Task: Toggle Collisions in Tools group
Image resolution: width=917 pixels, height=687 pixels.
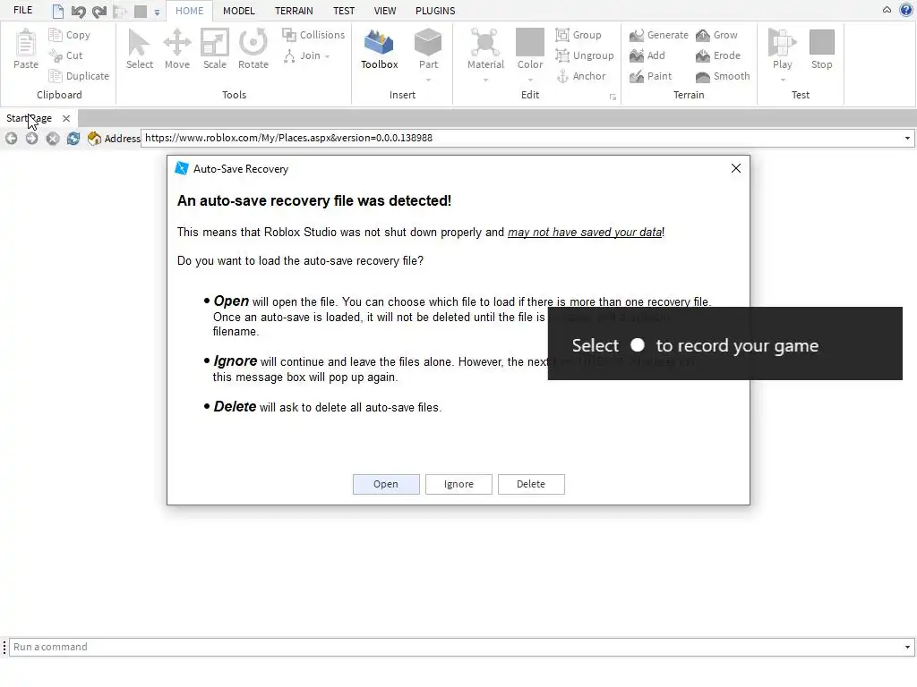Action: point(313,35)
